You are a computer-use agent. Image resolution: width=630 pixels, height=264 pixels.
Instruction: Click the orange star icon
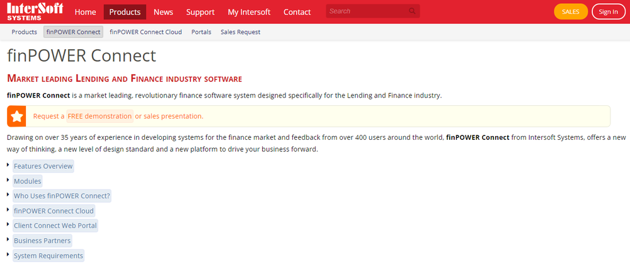[x=16, y=117]
